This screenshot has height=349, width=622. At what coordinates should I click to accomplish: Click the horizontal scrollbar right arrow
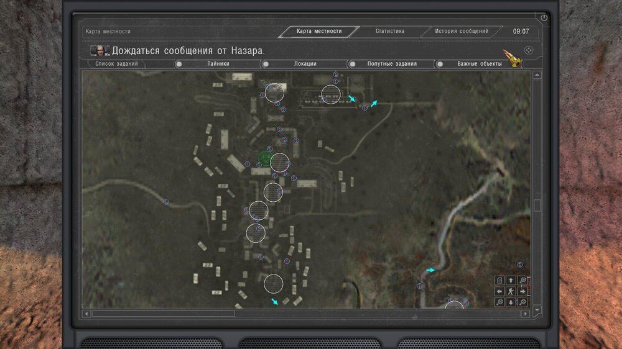tap(526, 314)
